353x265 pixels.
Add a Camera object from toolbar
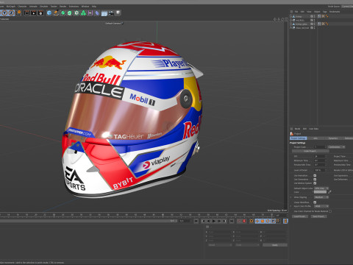click(111, 13)
